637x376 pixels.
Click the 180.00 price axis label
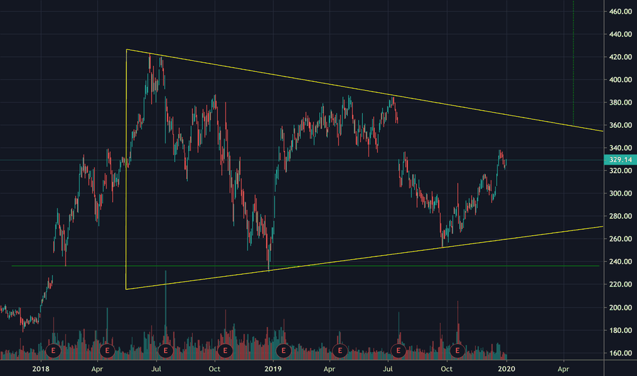pos(621,330)
